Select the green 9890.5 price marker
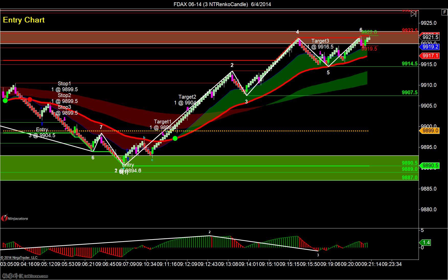Viewport: 448px width, 280px height. tap(429, 166)
